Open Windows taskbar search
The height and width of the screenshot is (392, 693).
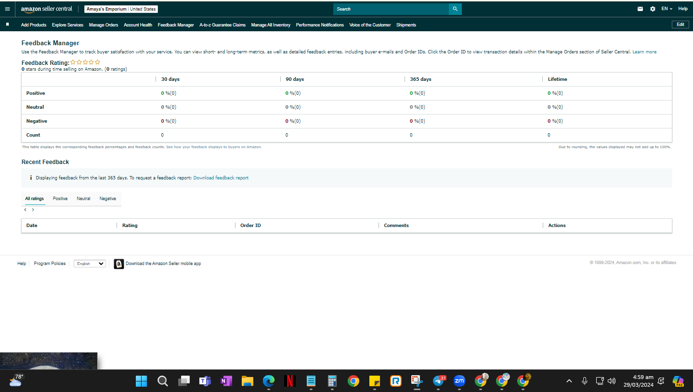tap(163, 381)
